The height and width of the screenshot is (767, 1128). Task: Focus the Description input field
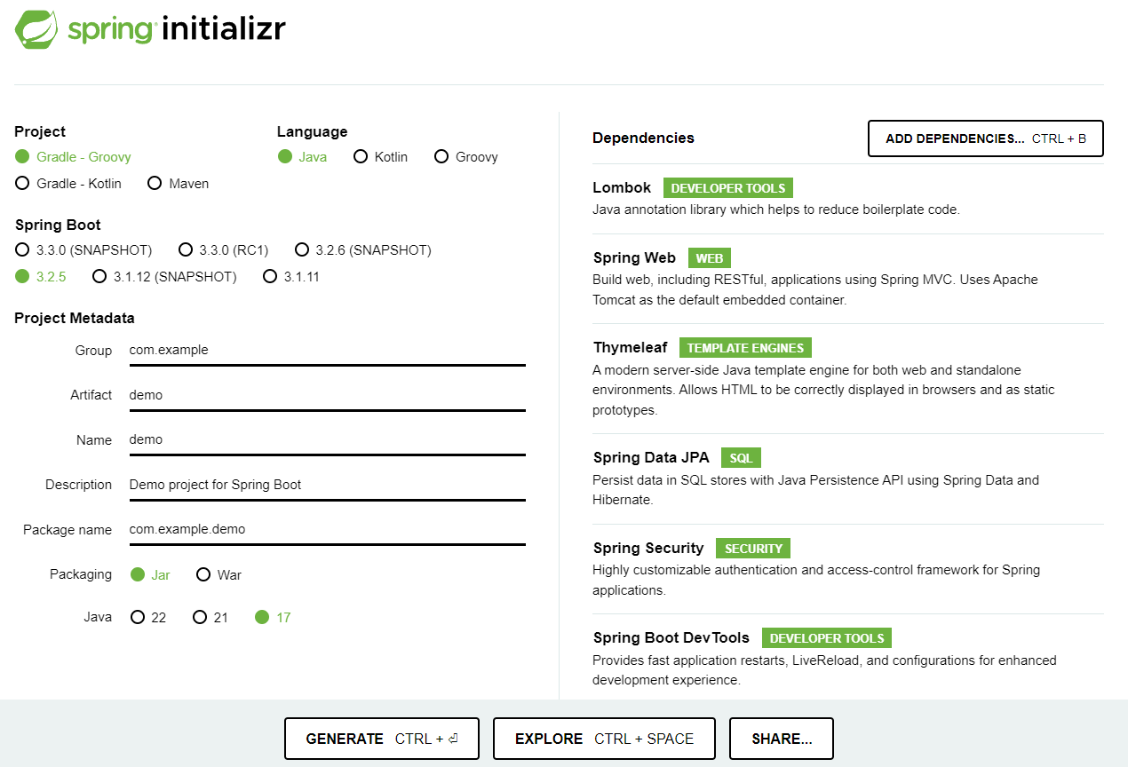pyautogui.click(x=327, y=485)
